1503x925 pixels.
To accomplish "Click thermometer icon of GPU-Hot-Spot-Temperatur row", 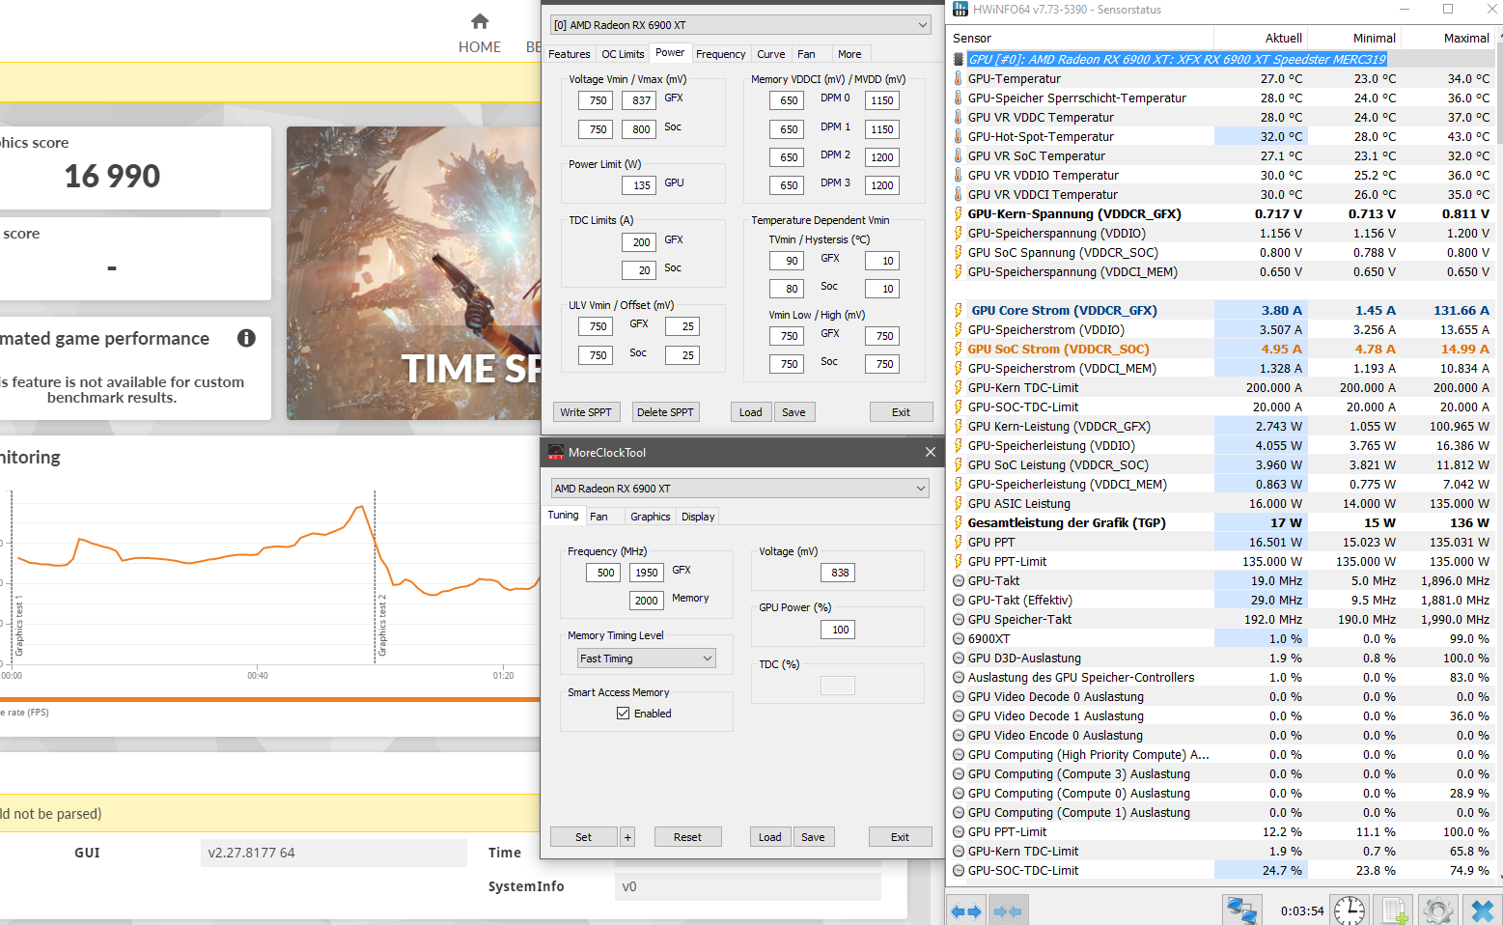I will (x=959, y=136).
